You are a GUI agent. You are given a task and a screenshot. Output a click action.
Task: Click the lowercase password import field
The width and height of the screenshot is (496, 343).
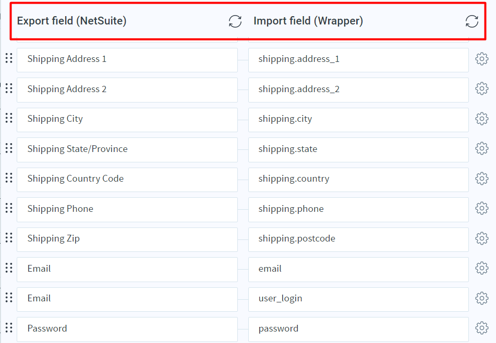(358, 329)
